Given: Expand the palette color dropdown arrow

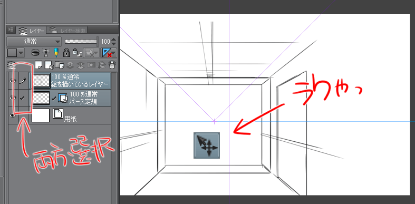Looking at the screenshot, I should [x=21, y=53].
